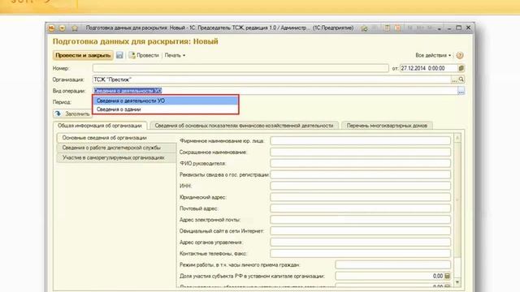Click Официальный сайт в сети Интернет input
520x292 pixels.
click(361, 231)
